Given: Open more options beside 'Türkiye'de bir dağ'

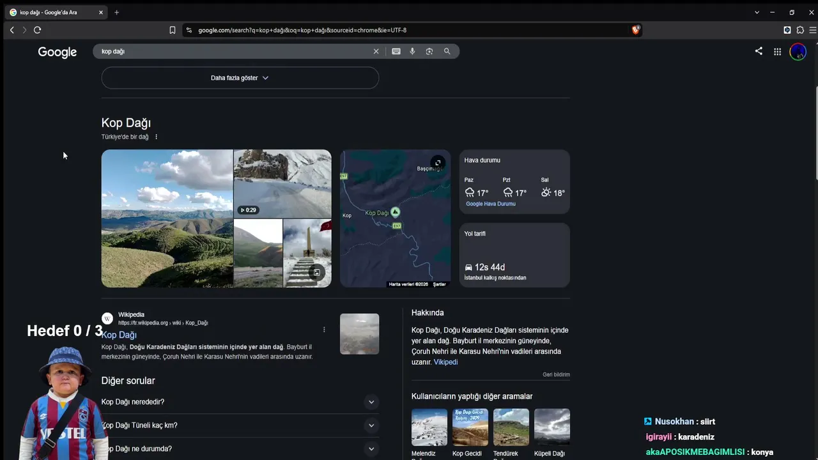Looking at the screenshot, I should tap(156, 137).
